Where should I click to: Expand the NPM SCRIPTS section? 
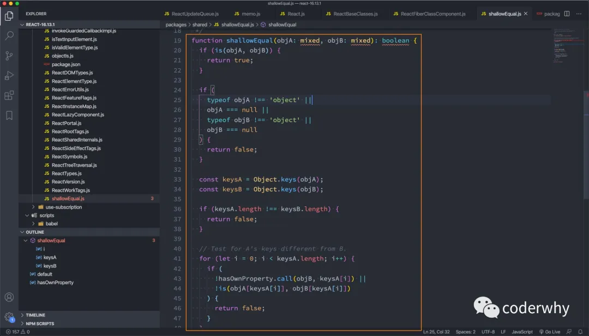tap(89, 323)
